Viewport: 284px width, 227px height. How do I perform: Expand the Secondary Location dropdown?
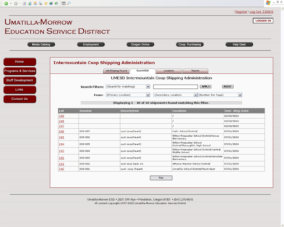point(175,95)
